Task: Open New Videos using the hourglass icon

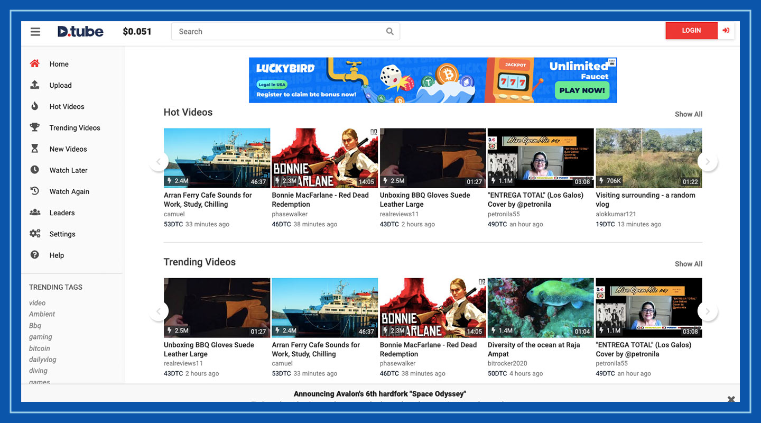Action: tap(35, 149)
